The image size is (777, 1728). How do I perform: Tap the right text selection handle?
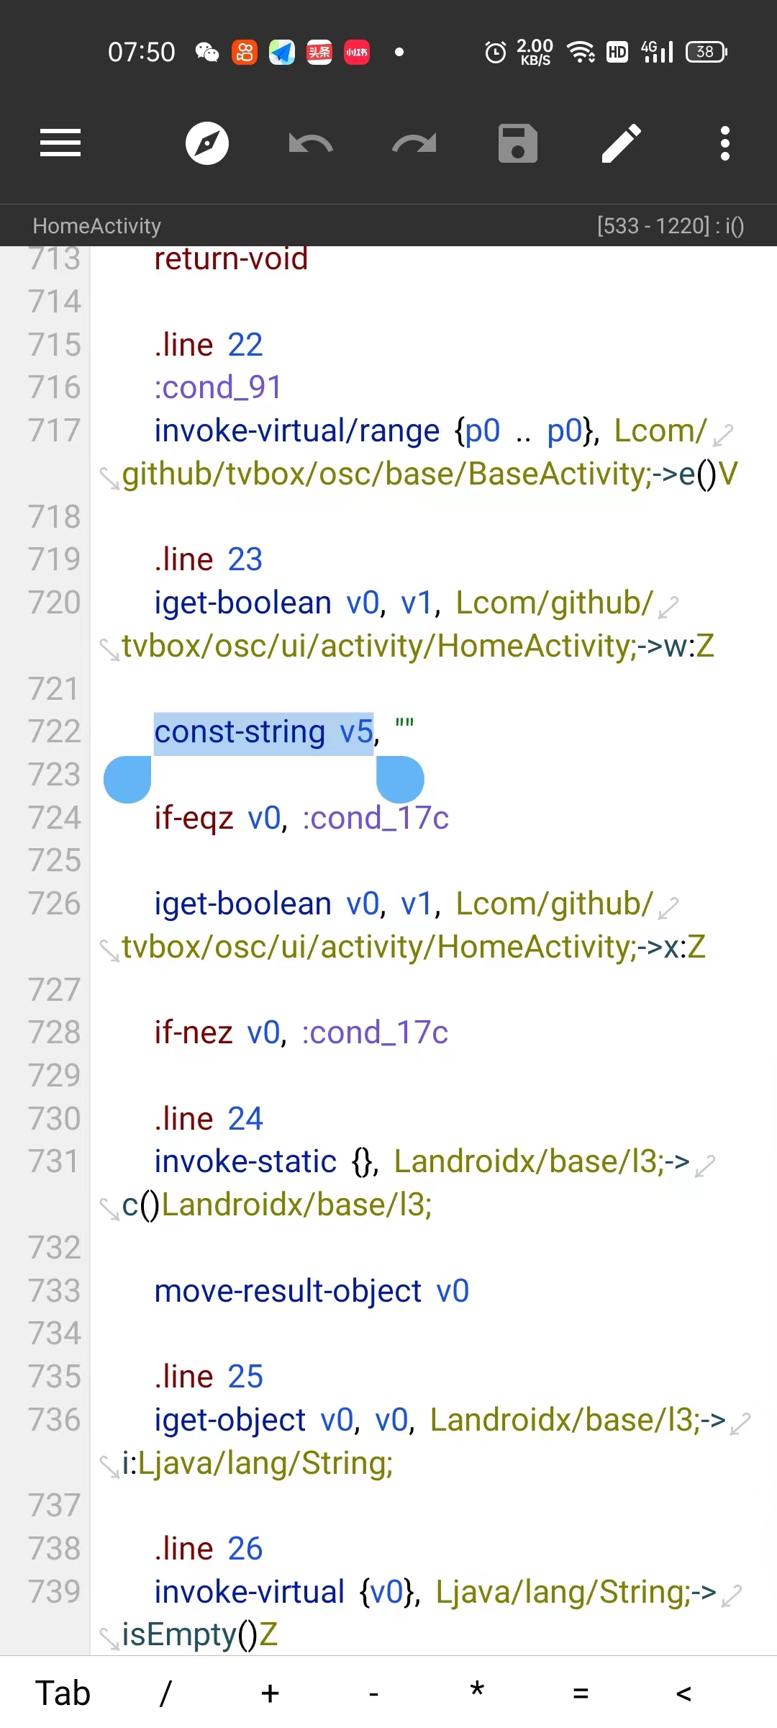[x=400, y=779]
